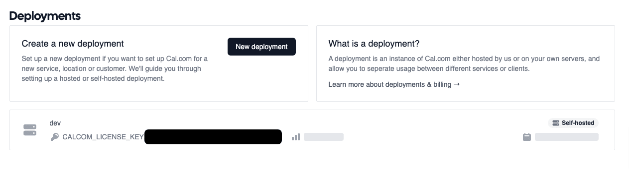The width and height of the screenshot is (629, 179).
Task: Click the loading usage placeholder bar
Action: [x=324, y=137]
